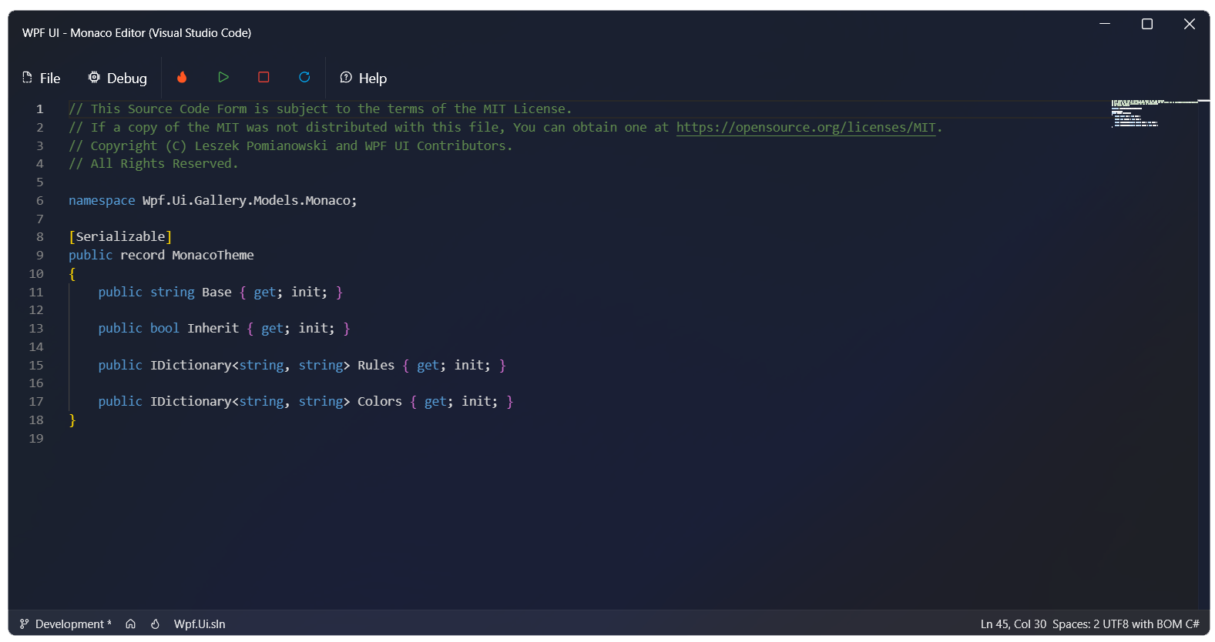Open the Help menu

pos(364,78)
